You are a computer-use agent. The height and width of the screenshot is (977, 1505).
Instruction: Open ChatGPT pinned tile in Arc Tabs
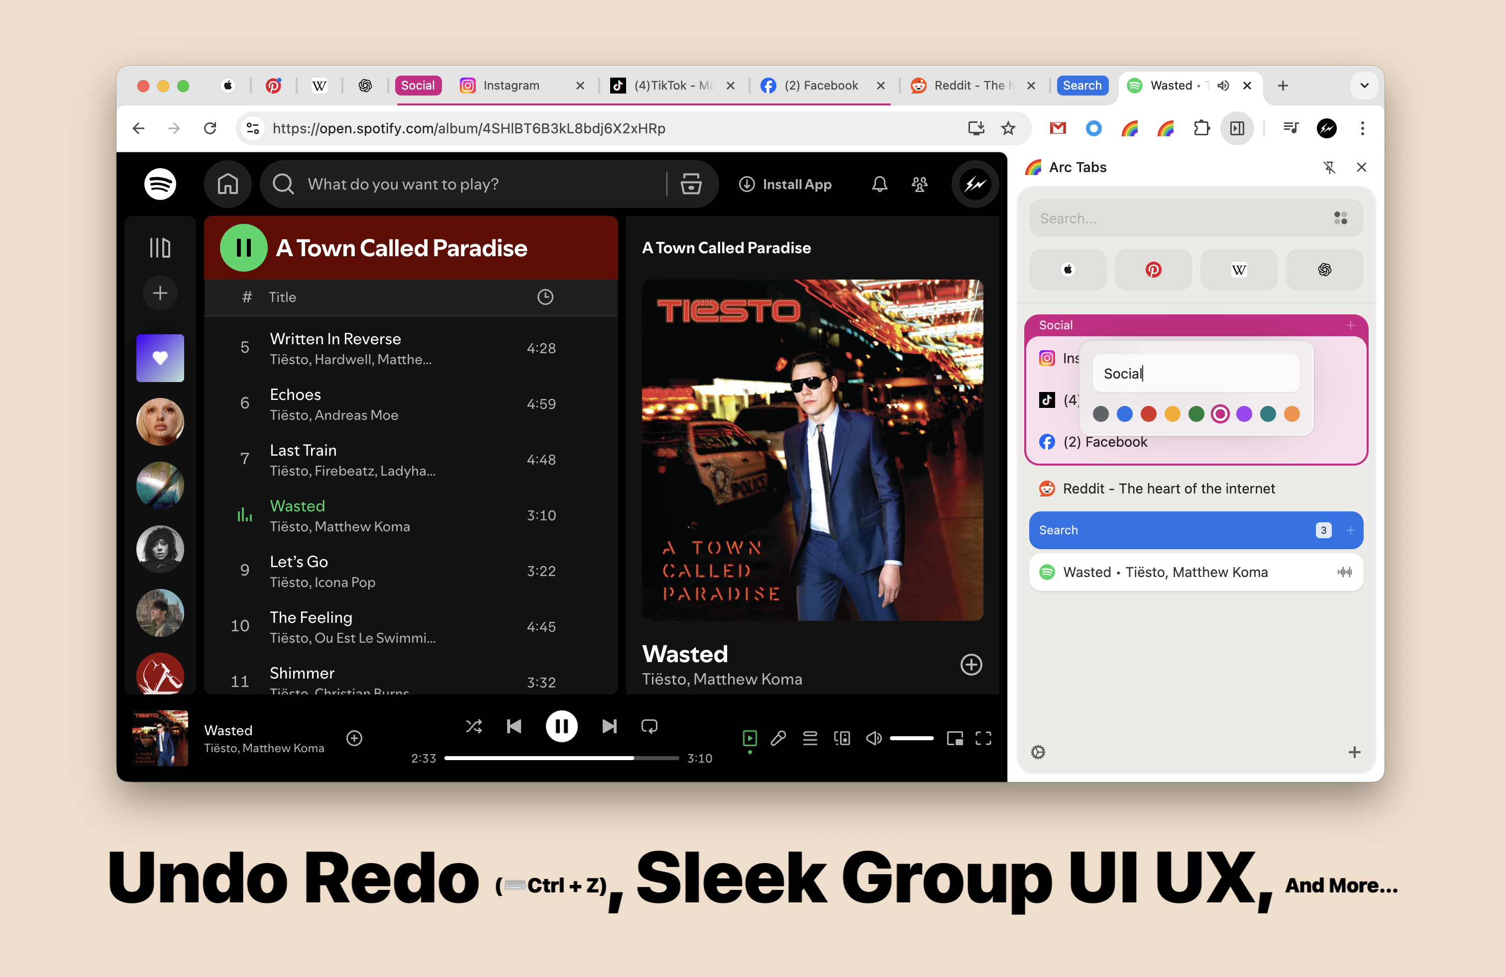(1324, 270)
